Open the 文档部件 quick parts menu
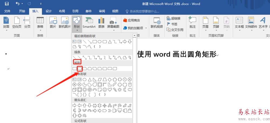Screen dimensions: 270x123 coord(251,24)
